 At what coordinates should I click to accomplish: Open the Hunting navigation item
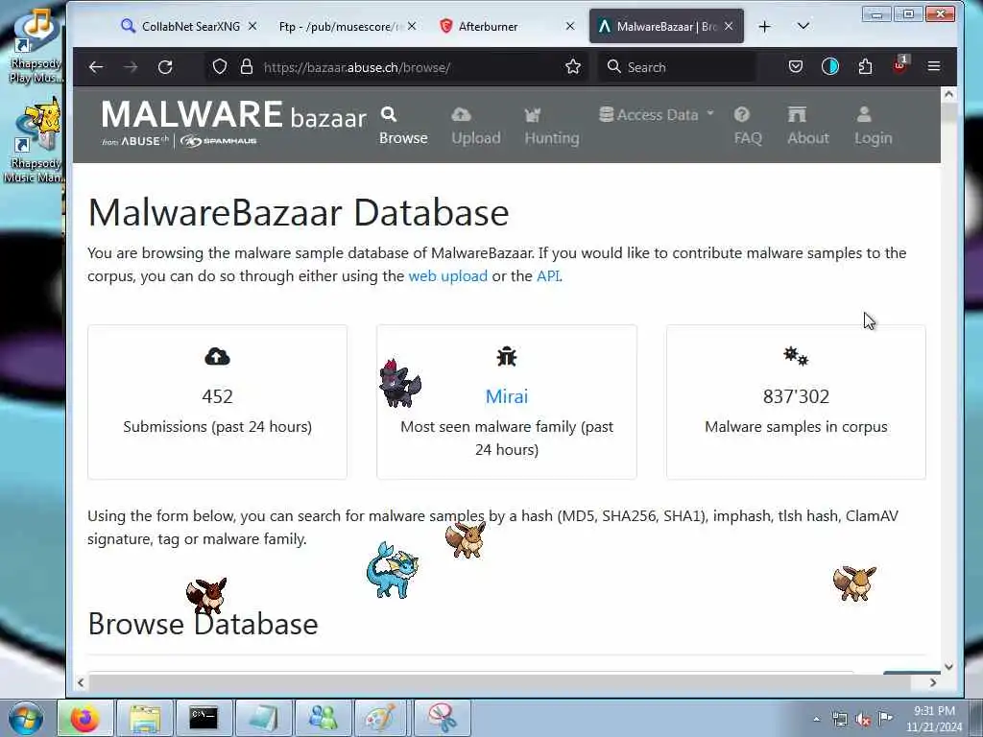pos(552,126)
